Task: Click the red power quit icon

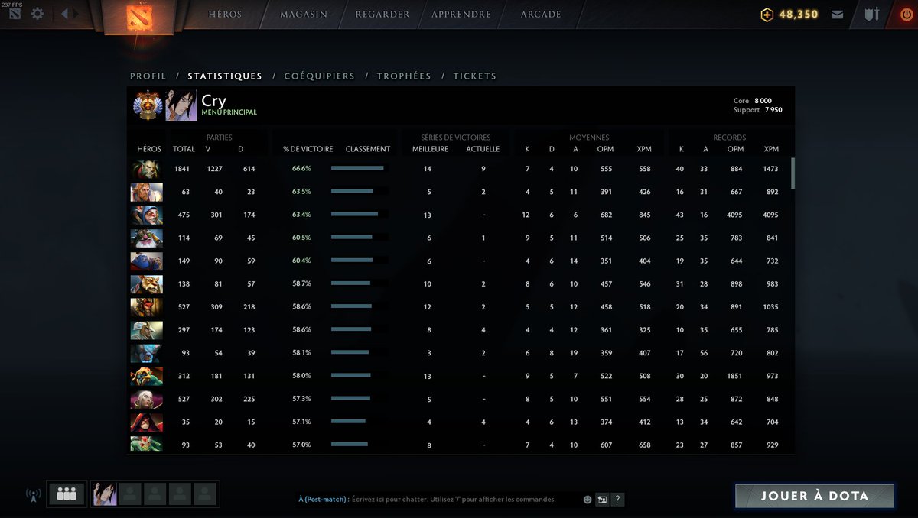Action: tap(907, 15)
